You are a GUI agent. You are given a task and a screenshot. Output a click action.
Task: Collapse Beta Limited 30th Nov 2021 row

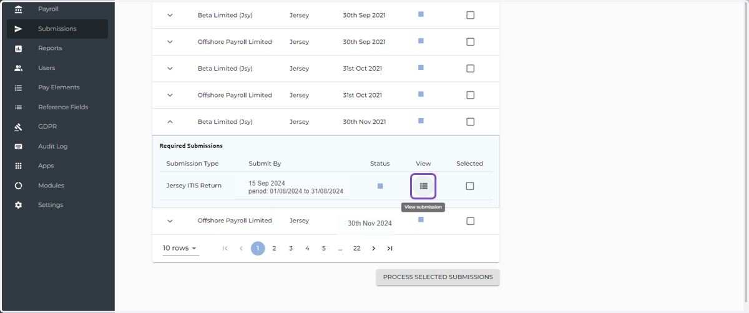pyautogui.click(x=170, y=122)
